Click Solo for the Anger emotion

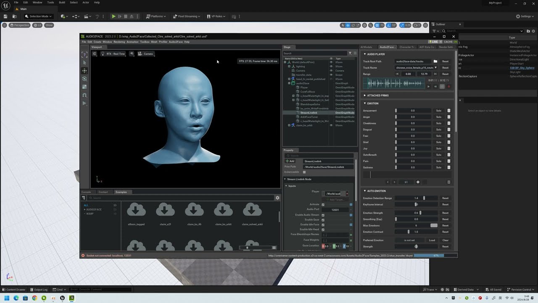click(438, 117)
